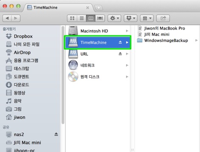Minimize the Finder window with the yellow button
The width and height of the screenshot is (200, 152).
(x=11, y=6)
